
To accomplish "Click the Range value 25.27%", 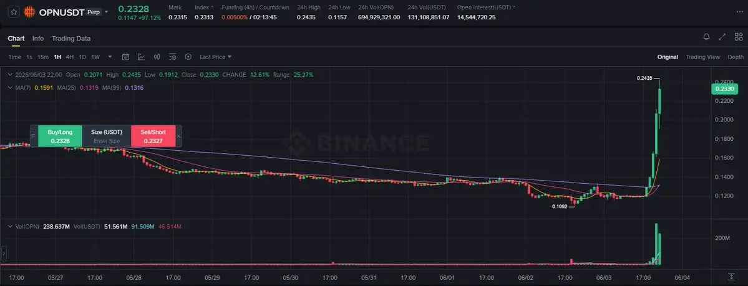I will (303, 75).
